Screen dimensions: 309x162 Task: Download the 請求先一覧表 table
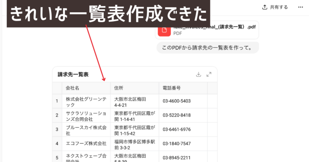tap(199, 74)
